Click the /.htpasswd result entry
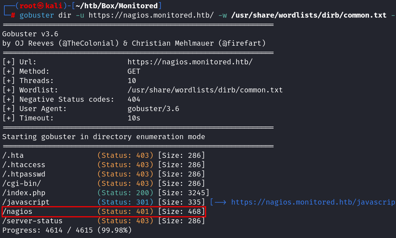This screenshot has height=238, width=396. pos(24,174)
